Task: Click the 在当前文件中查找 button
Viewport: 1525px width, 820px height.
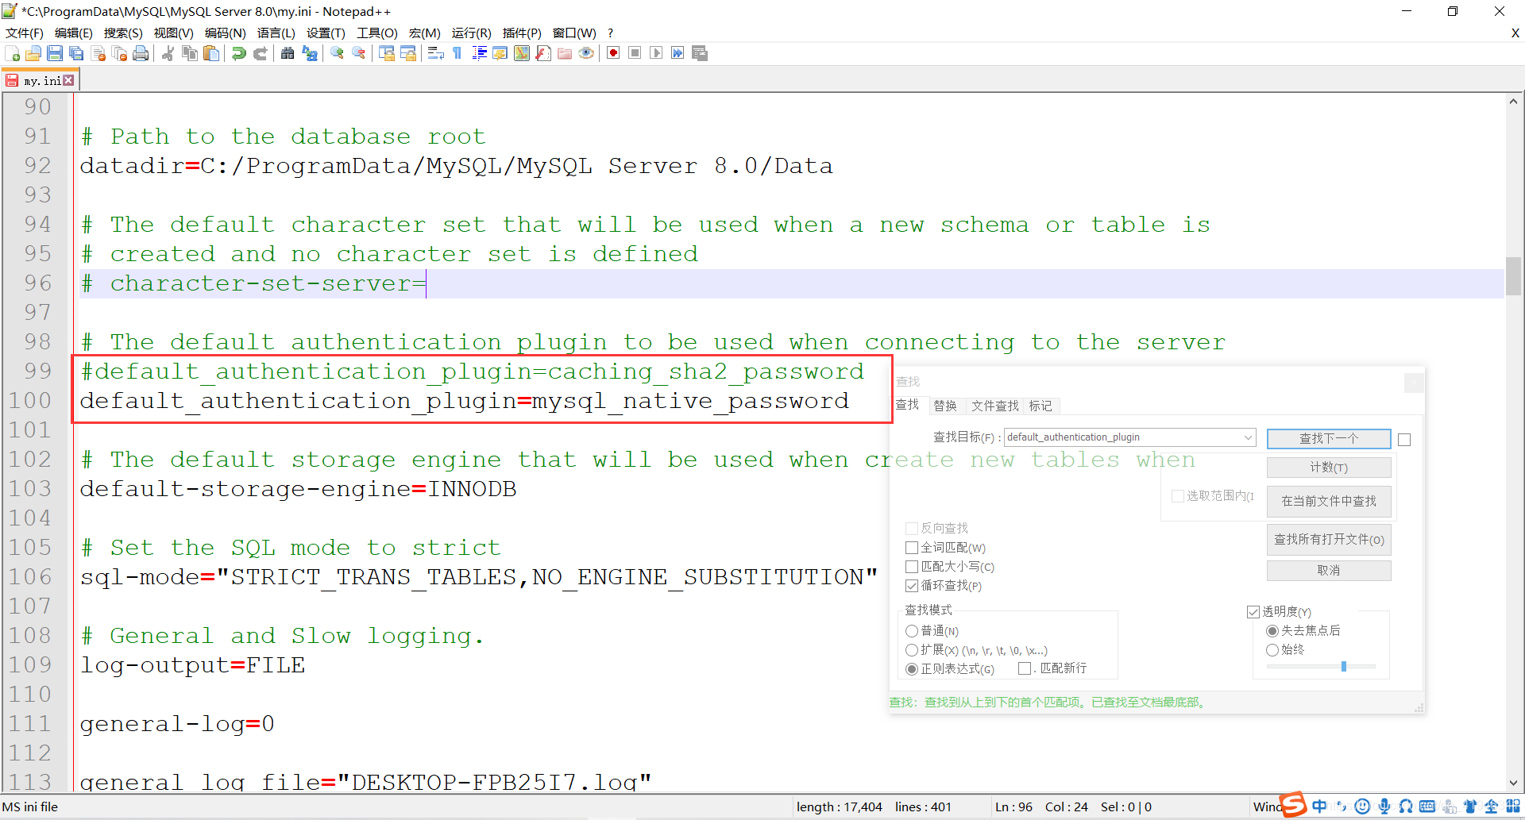Action: [1327, 501]
